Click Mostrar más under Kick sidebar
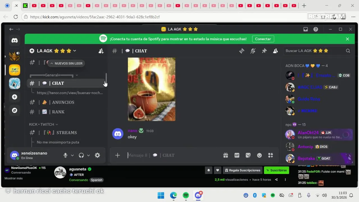 click(x=13, y=178)
